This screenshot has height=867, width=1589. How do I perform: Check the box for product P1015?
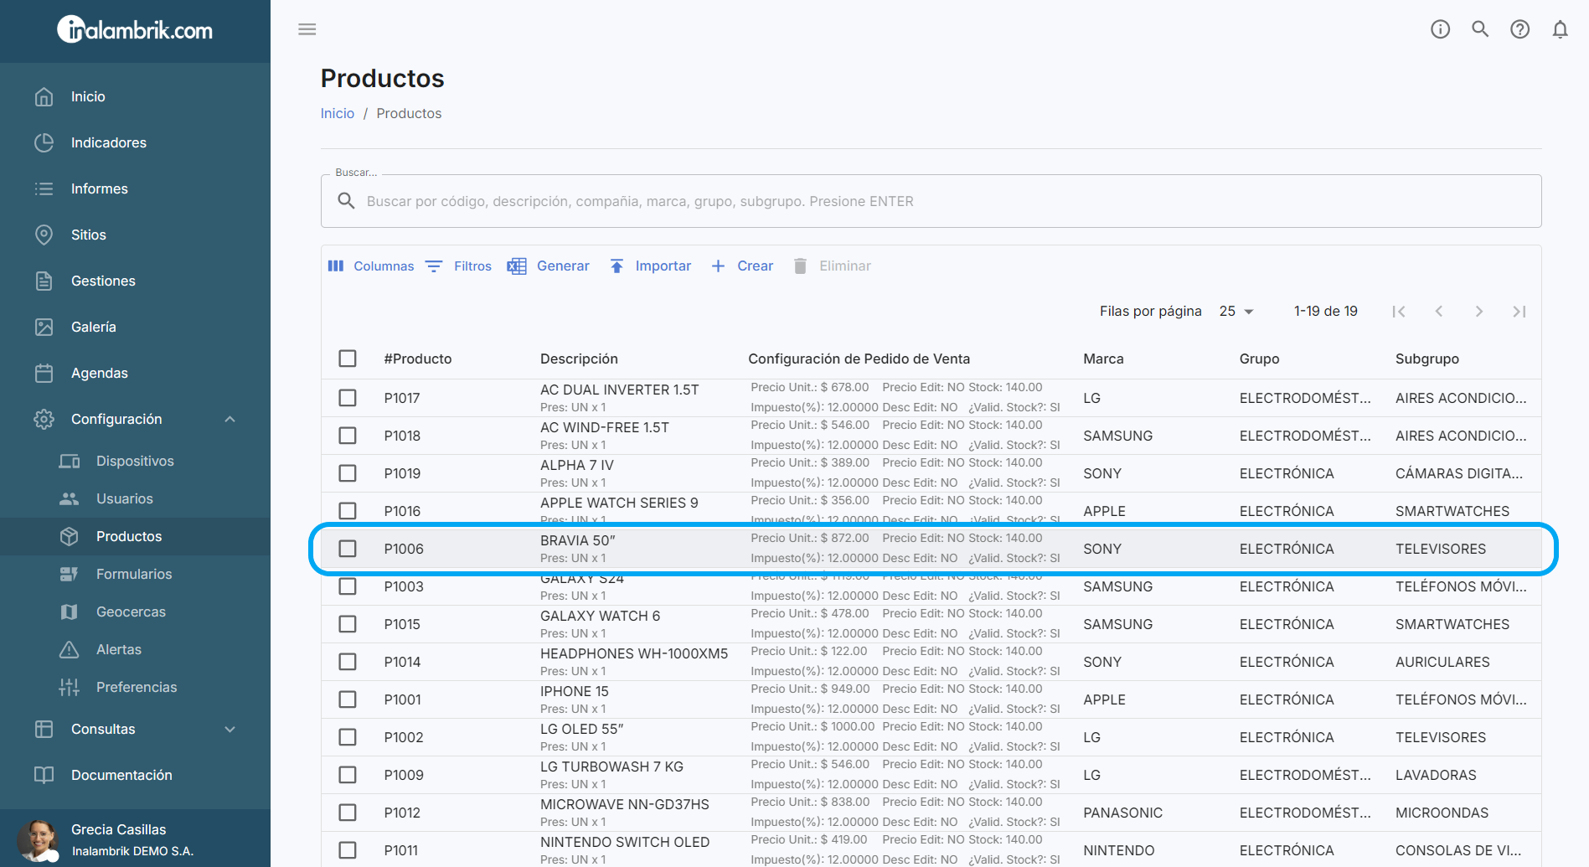(348, 624)
